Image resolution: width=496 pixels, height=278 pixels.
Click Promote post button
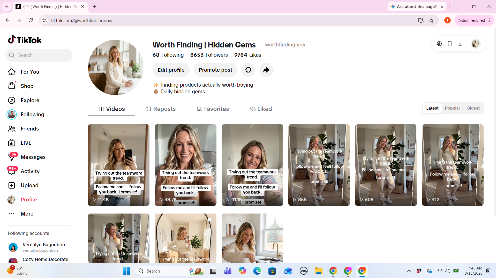[x=215, y=70]
